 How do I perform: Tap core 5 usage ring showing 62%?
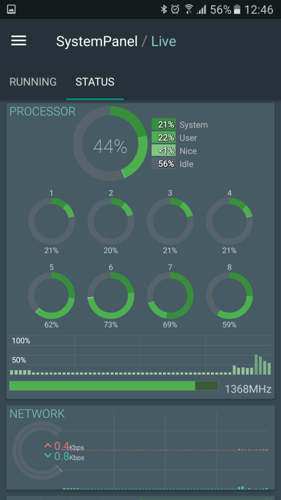coord(51,295)
